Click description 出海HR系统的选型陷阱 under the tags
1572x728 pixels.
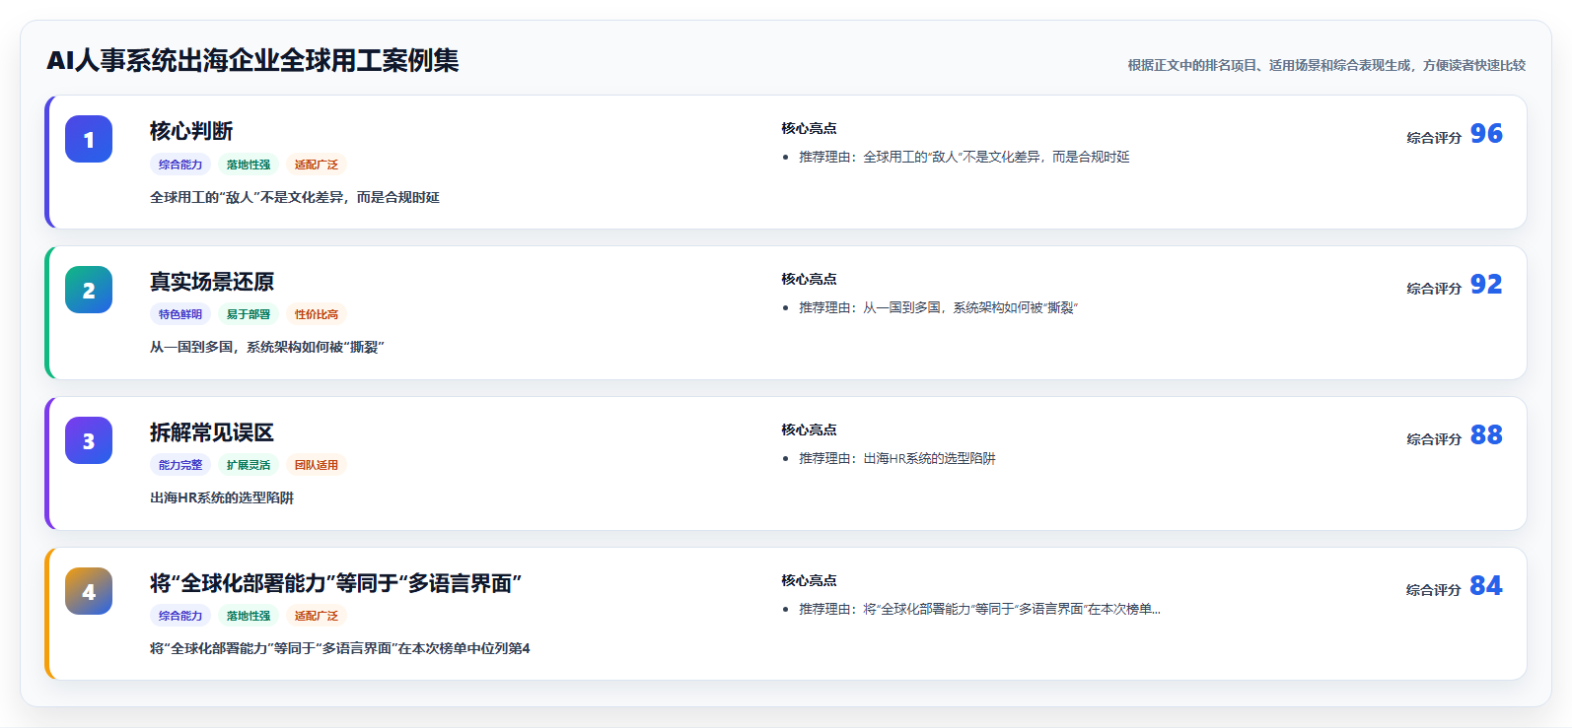222,497
